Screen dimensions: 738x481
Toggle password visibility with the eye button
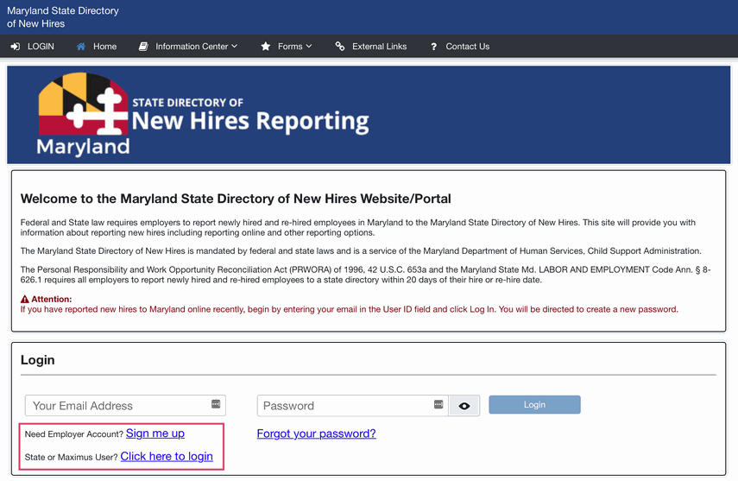(464, 406)
